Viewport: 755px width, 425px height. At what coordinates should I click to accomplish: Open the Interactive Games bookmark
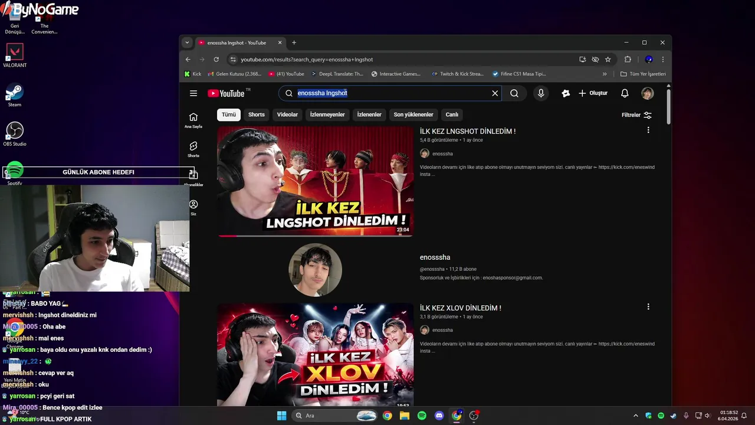tap(396, 74)
